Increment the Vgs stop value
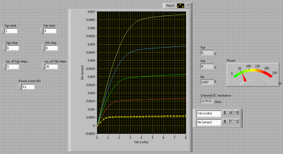 coord(4,46)
